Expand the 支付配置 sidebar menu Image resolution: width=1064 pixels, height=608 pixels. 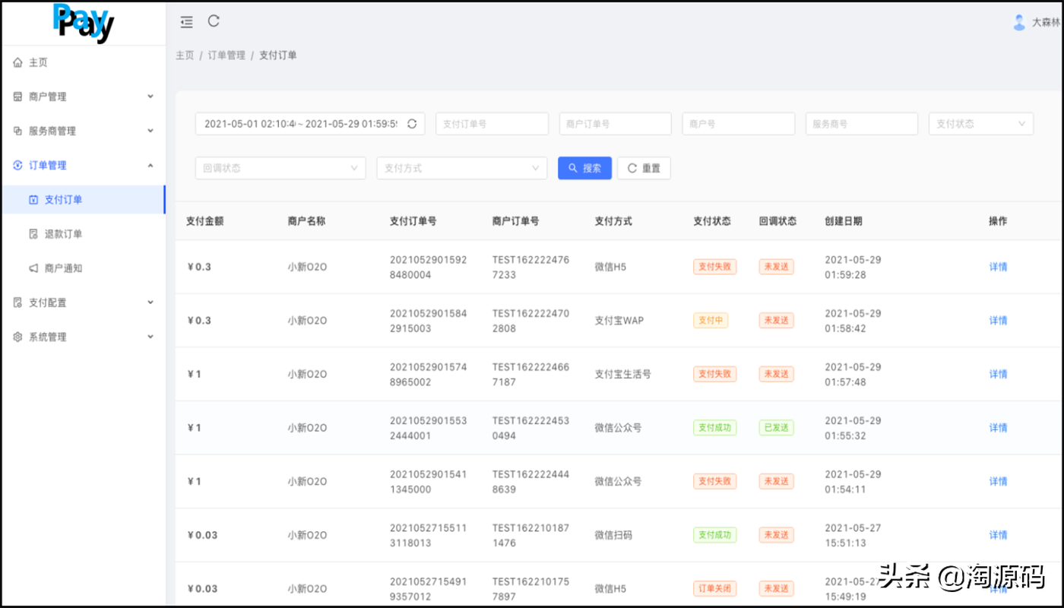[x=82, y=302]
